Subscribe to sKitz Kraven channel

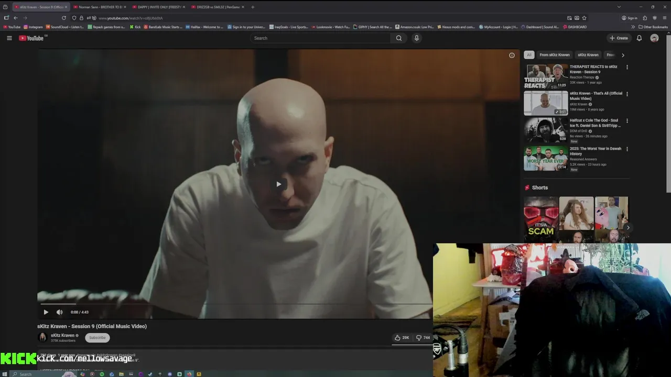(97, 338)
